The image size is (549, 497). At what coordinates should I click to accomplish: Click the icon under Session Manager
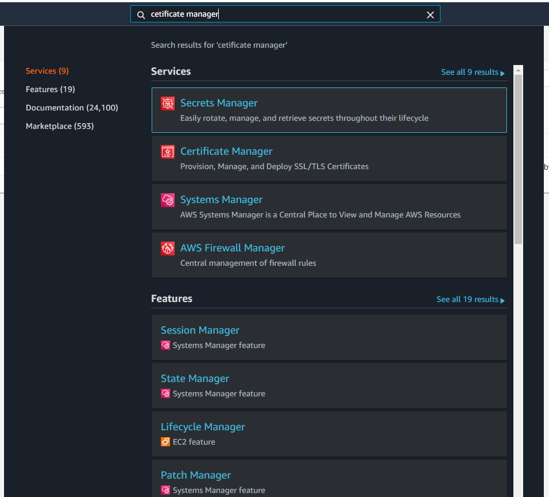coord(165,345)
